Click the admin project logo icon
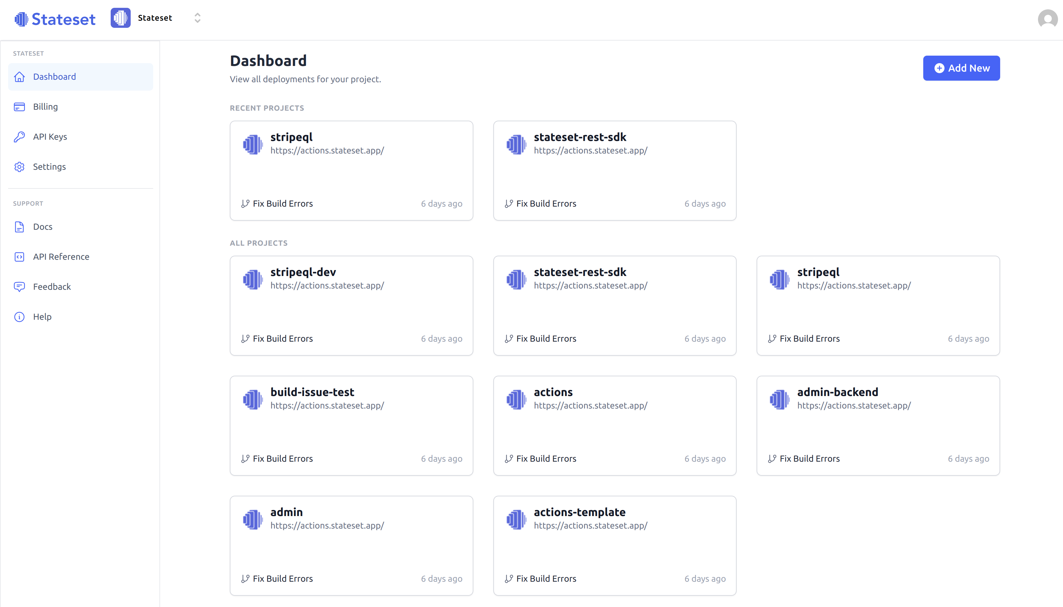Viewport: 1063px width, 607px height. point(253,519)
